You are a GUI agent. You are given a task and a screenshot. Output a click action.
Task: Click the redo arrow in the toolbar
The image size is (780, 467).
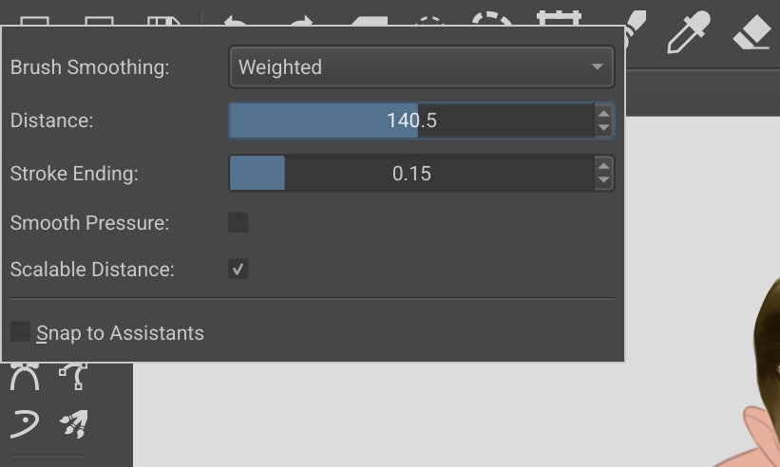300,21
